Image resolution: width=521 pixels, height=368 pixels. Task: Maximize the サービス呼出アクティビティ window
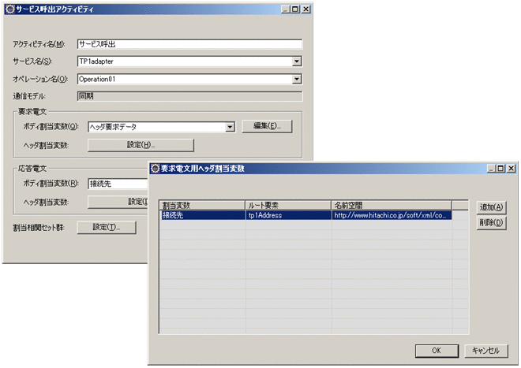[x=294, y=9]
